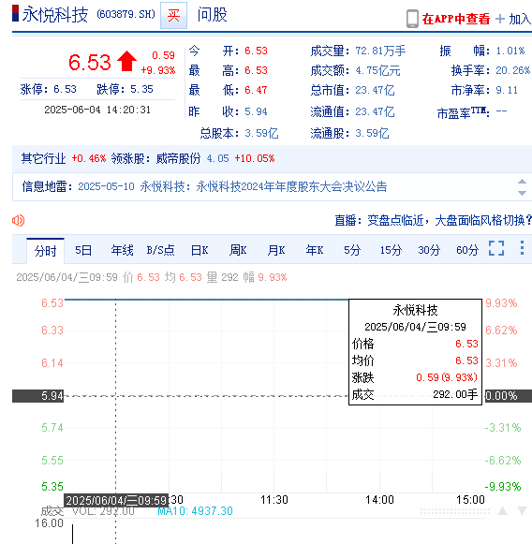Show next news item with down arrow
Image resolution: width=532 pixels, height=544 pixels.
[x=522, y=193]
